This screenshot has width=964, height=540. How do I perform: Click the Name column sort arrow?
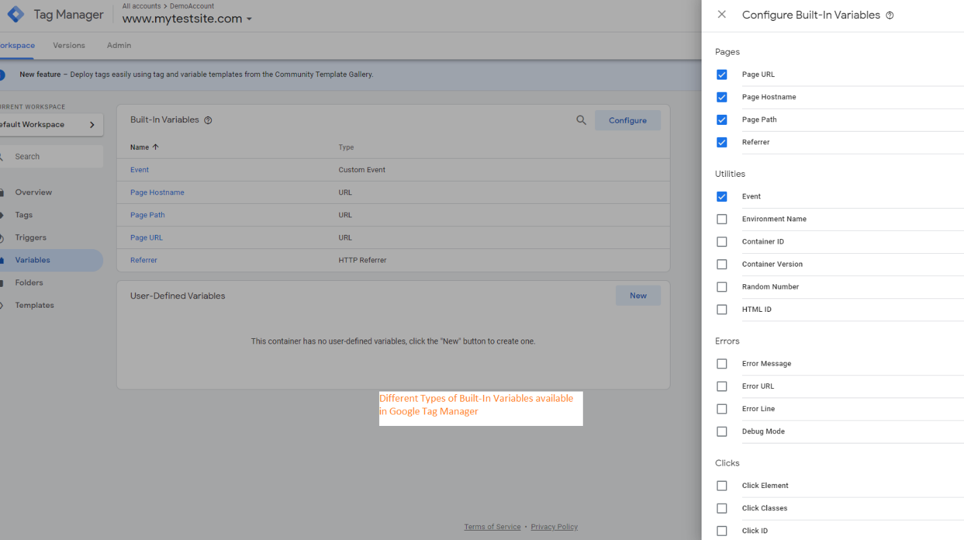click(x=156, y=147)
